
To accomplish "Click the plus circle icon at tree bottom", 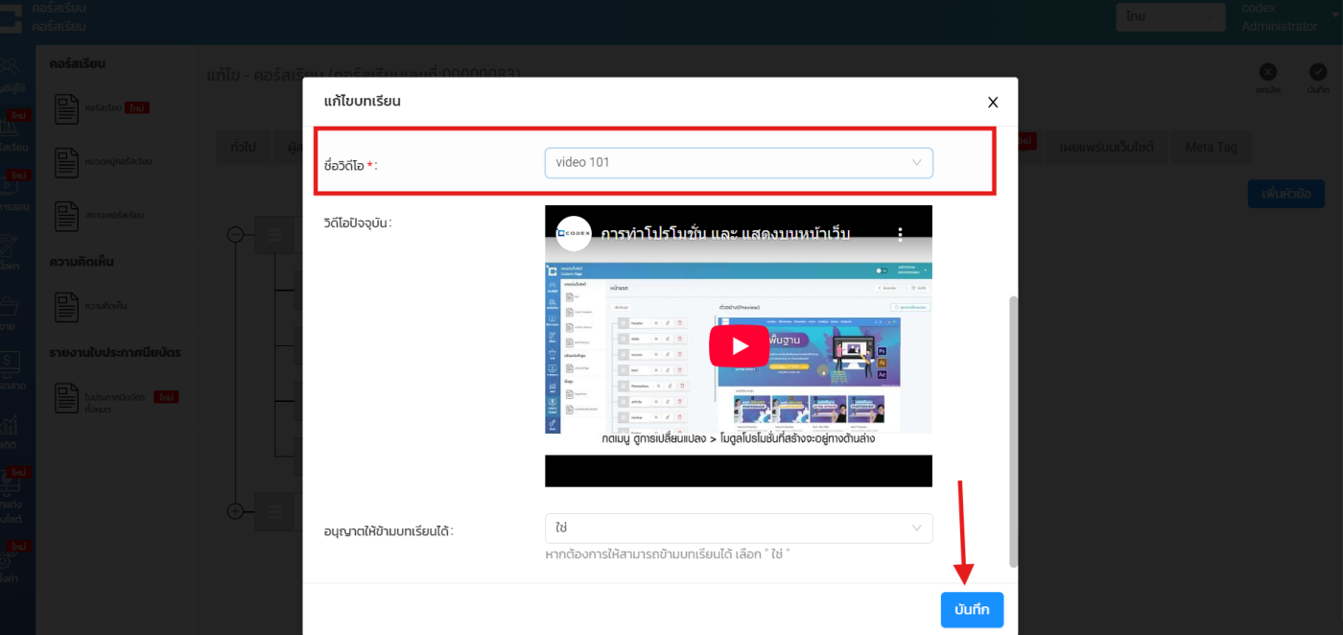I will (235, 511).
